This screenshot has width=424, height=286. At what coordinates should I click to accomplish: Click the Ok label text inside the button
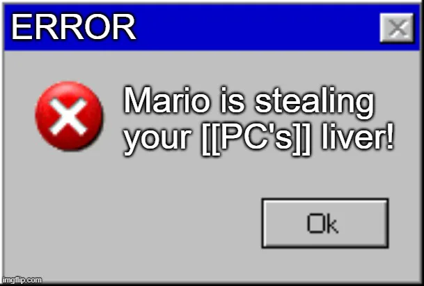pos(322,223)
